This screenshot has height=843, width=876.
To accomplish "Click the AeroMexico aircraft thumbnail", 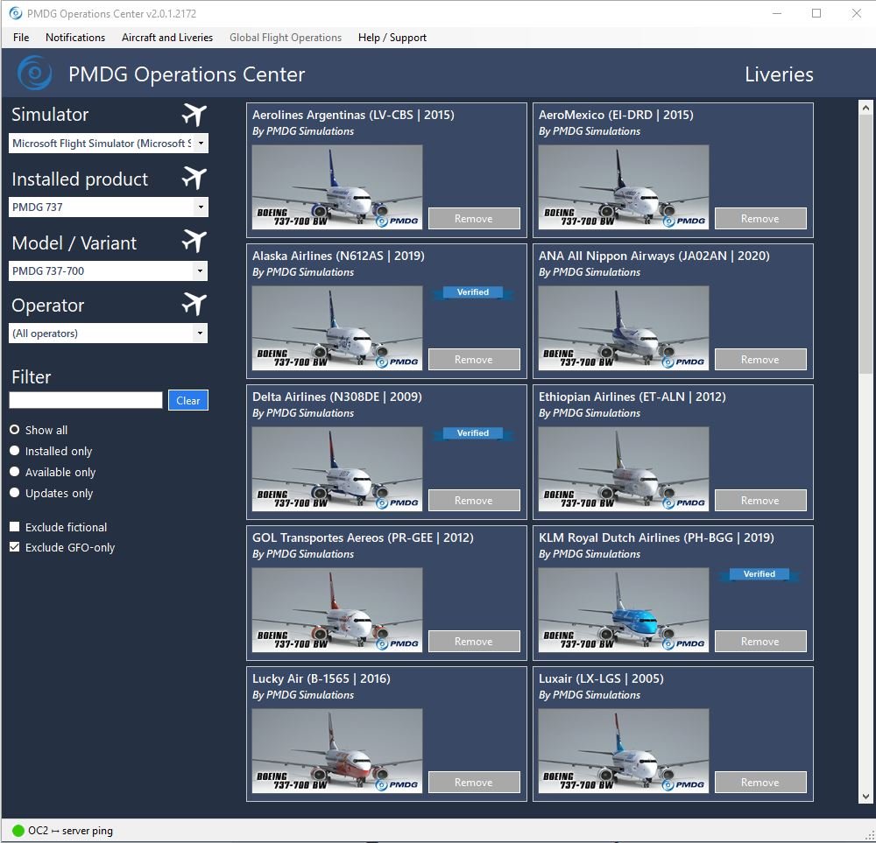I will click(x=624, y=187).
